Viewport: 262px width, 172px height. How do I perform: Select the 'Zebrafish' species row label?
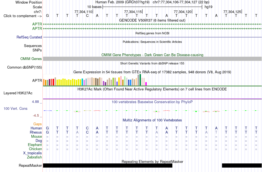(x=34, y=157)
